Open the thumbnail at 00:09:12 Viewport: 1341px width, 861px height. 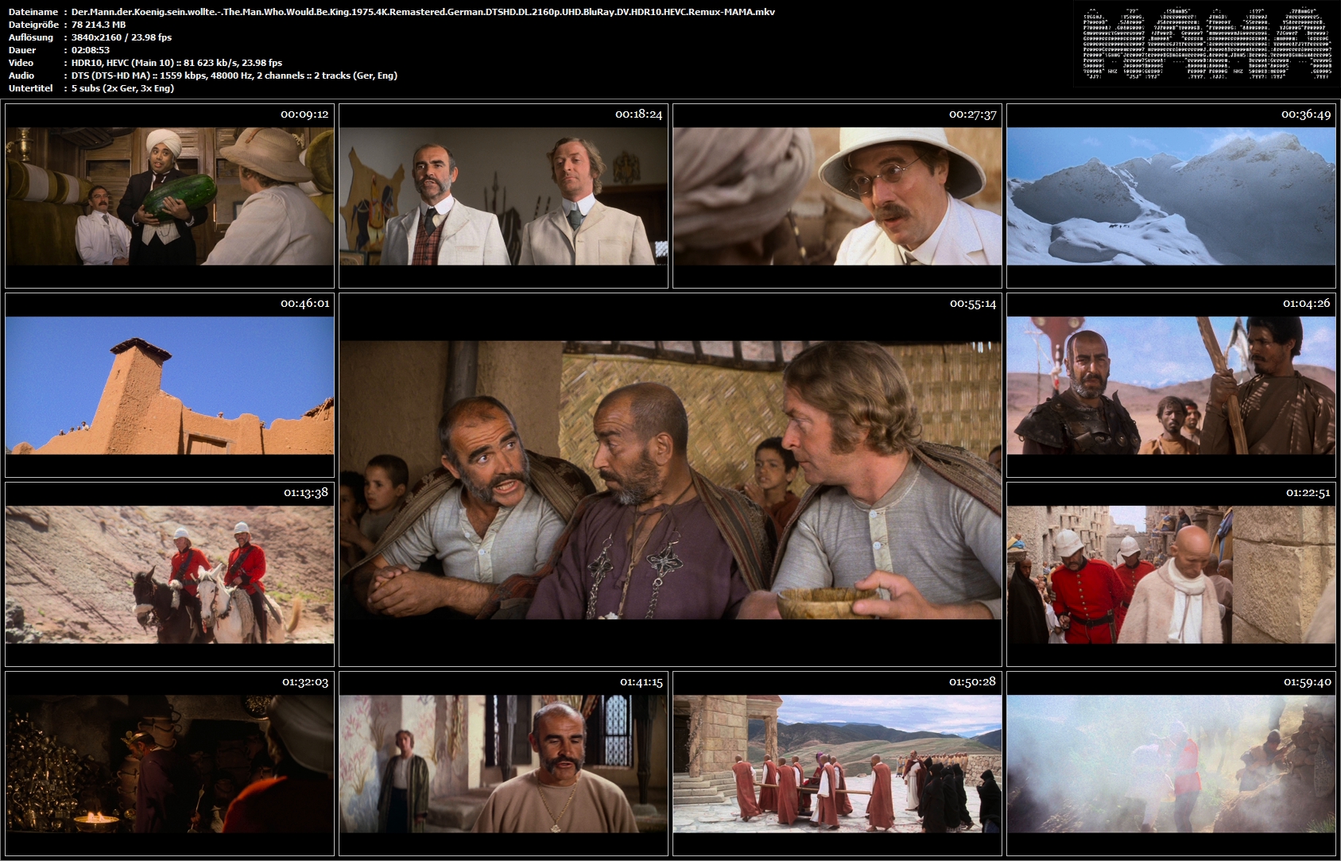[x=169, y=196]
